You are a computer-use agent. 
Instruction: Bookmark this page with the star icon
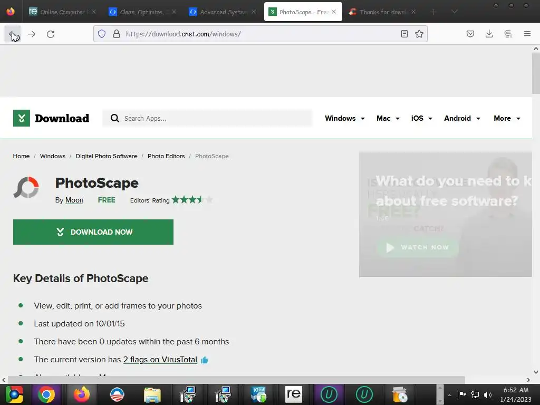pos(419,34)
